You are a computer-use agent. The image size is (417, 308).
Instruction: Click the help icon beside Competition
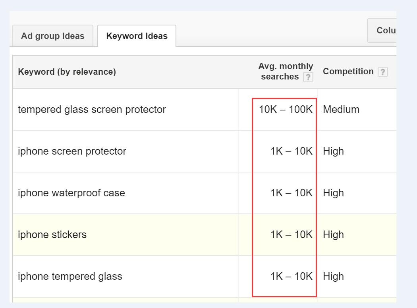[383, 72]
